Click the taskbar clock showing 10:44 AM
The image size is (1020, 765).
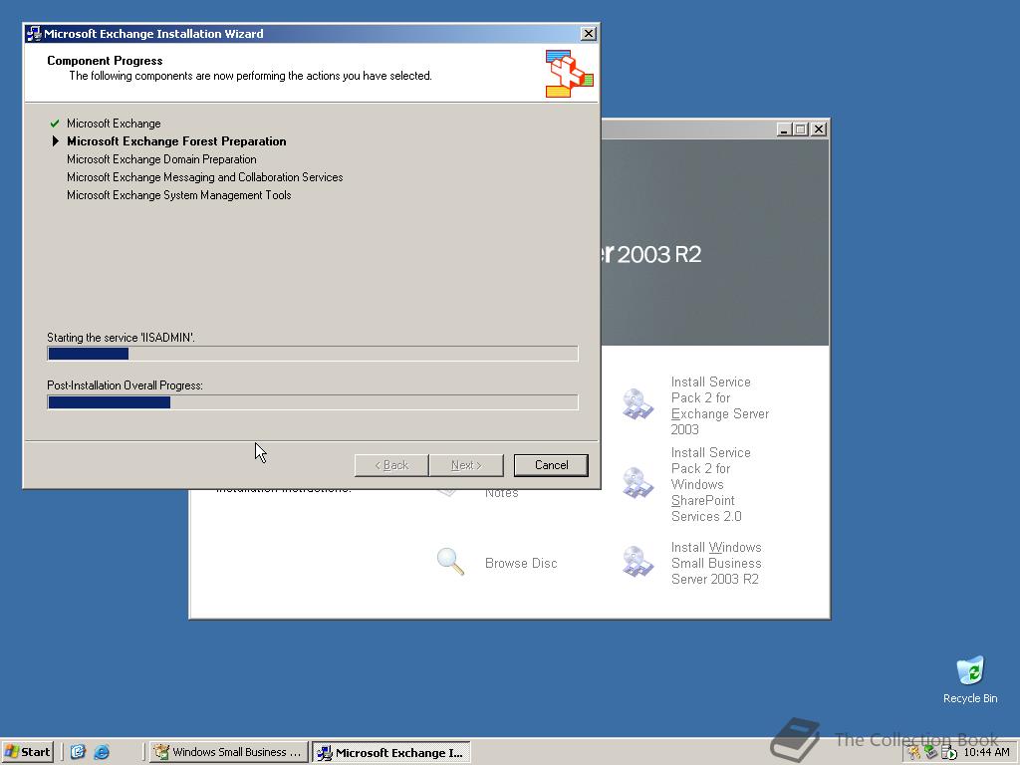pyautogui.click(x=986, y=752)
